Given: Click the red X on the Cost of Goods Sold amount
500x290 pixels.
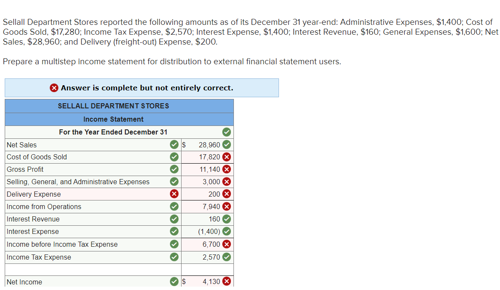Looking at the screenshot, I should tap(227, 157).
